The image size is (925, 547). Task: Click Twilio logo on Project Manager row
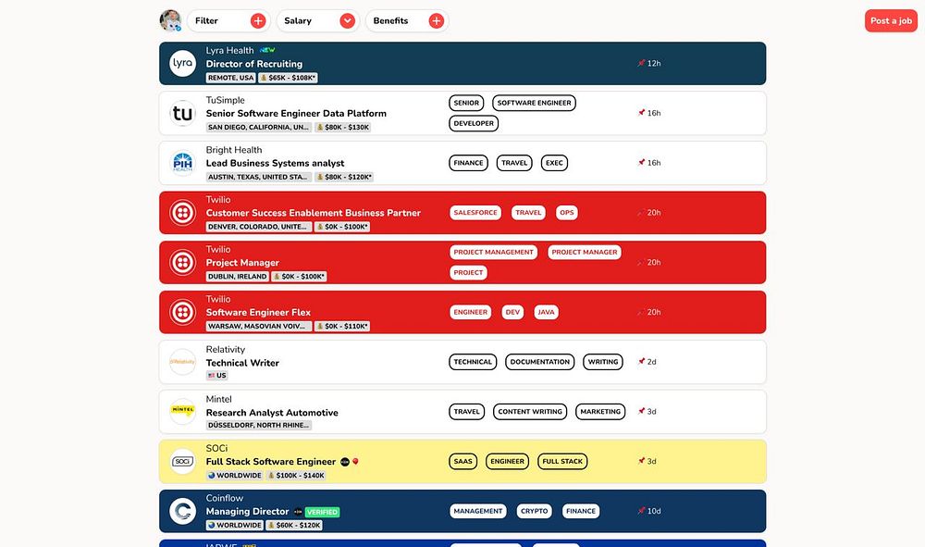coord(183,262)
